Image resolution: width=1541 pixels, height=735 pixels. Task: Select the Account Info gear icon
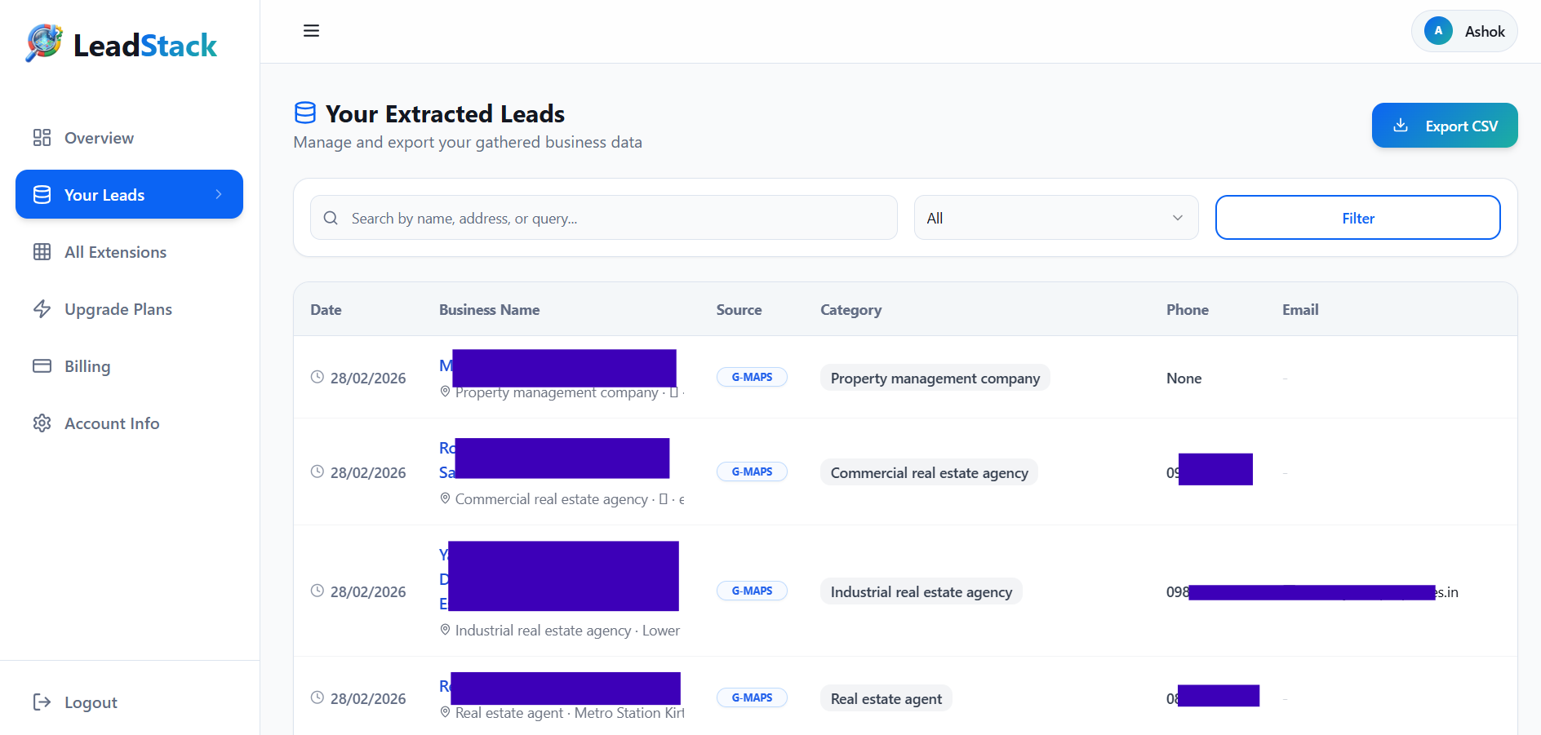[42, 423]
